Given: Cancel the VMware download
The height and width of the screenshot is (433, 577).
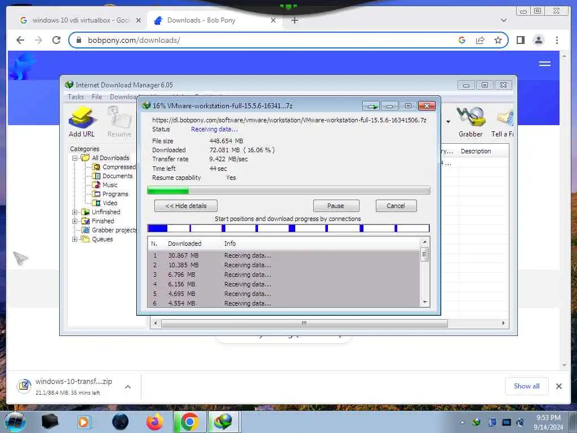Looking at the screenshot, I should (396, 206).
